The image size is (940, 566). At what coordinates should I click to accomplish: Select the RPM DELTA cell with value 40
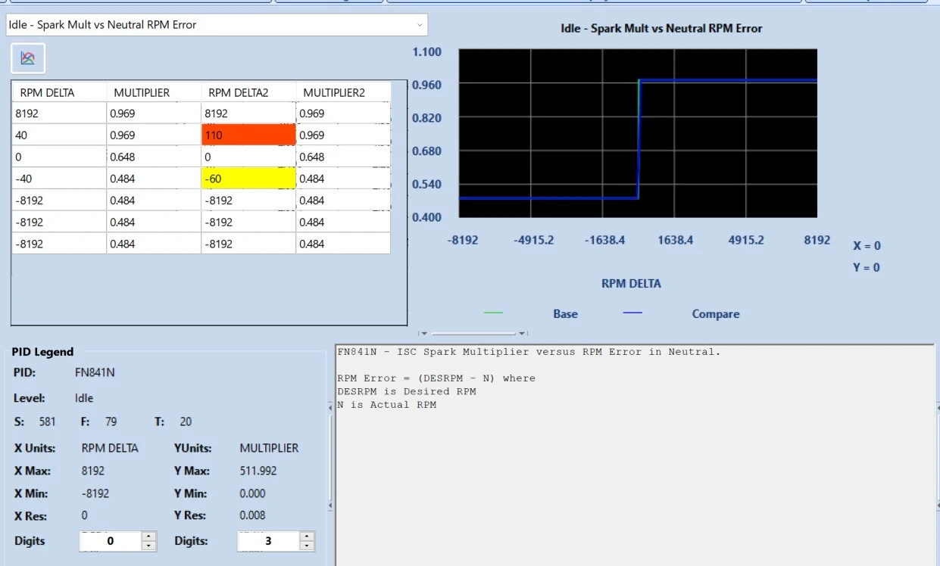click(x=59, y=135)
